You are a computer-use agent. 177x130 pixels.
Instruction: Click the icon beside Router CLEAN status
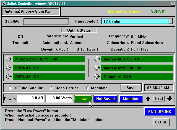click(97, 77)
